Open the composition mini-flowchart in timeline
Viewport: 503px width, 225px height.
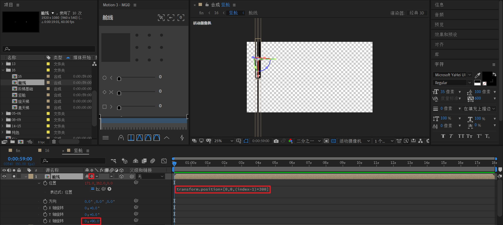click(x=113, y=161)
